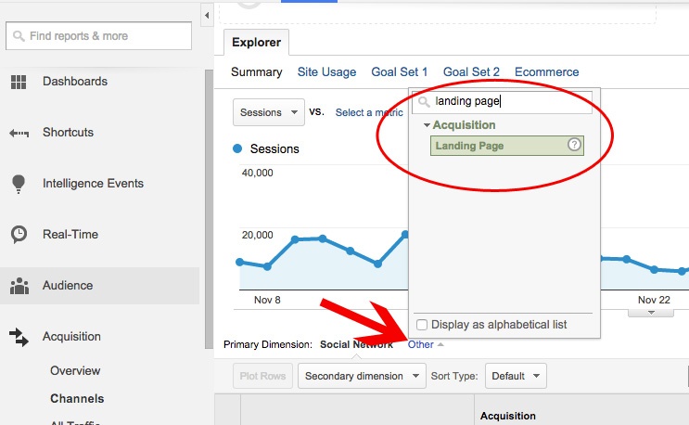Click the Find reports & more search field
Screen dimensions: 689x425
(99, 36)
